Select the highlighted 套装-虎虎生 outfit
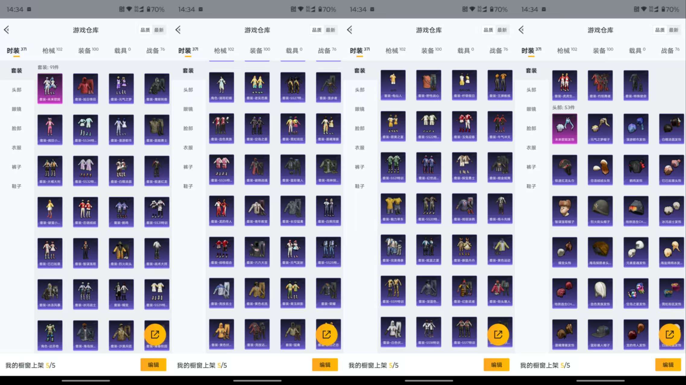The image size is (686, 385). click(564, 85)
